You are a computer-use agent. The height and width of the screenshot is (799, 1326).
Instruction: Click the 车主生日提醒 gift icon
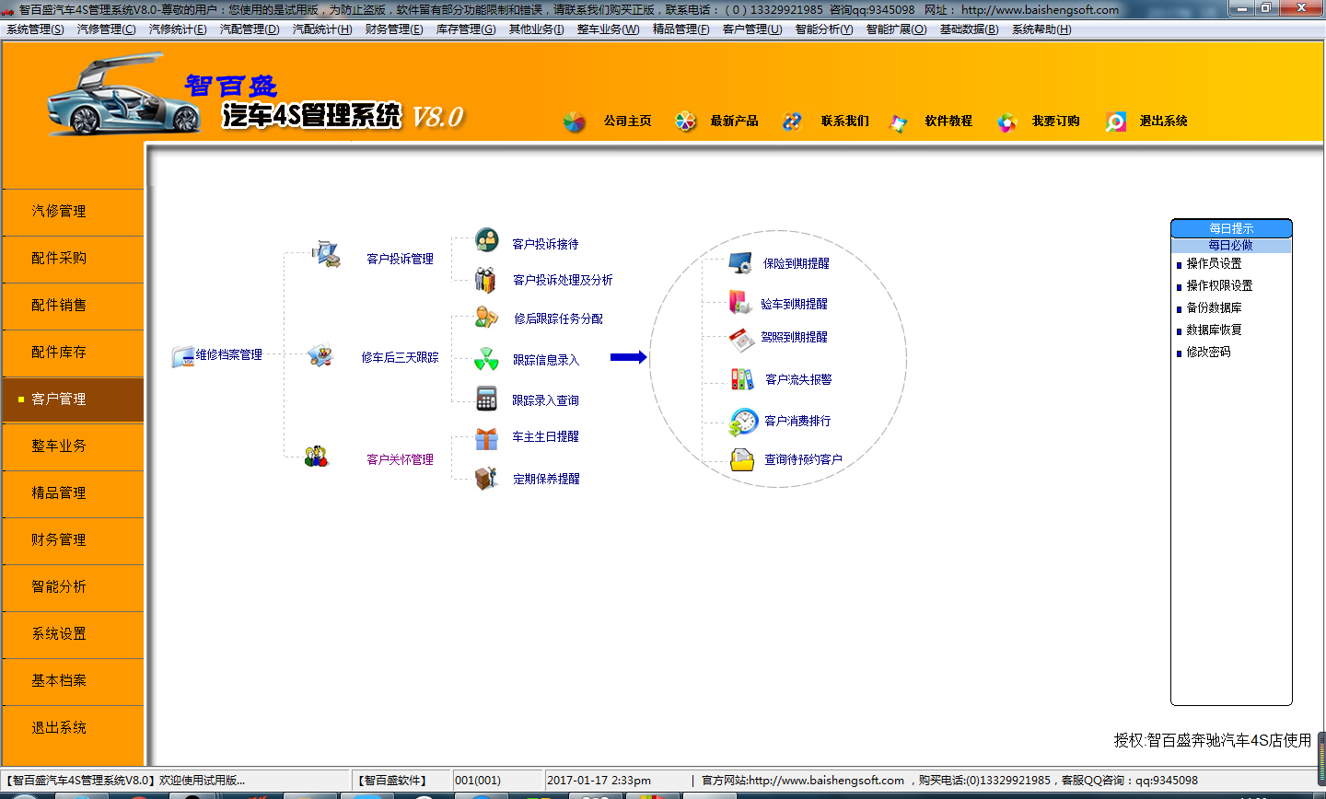tap(486, 438)
